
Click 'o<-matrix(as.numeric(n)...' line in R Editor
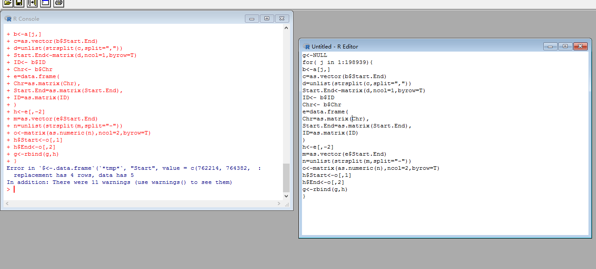point(371,168)
